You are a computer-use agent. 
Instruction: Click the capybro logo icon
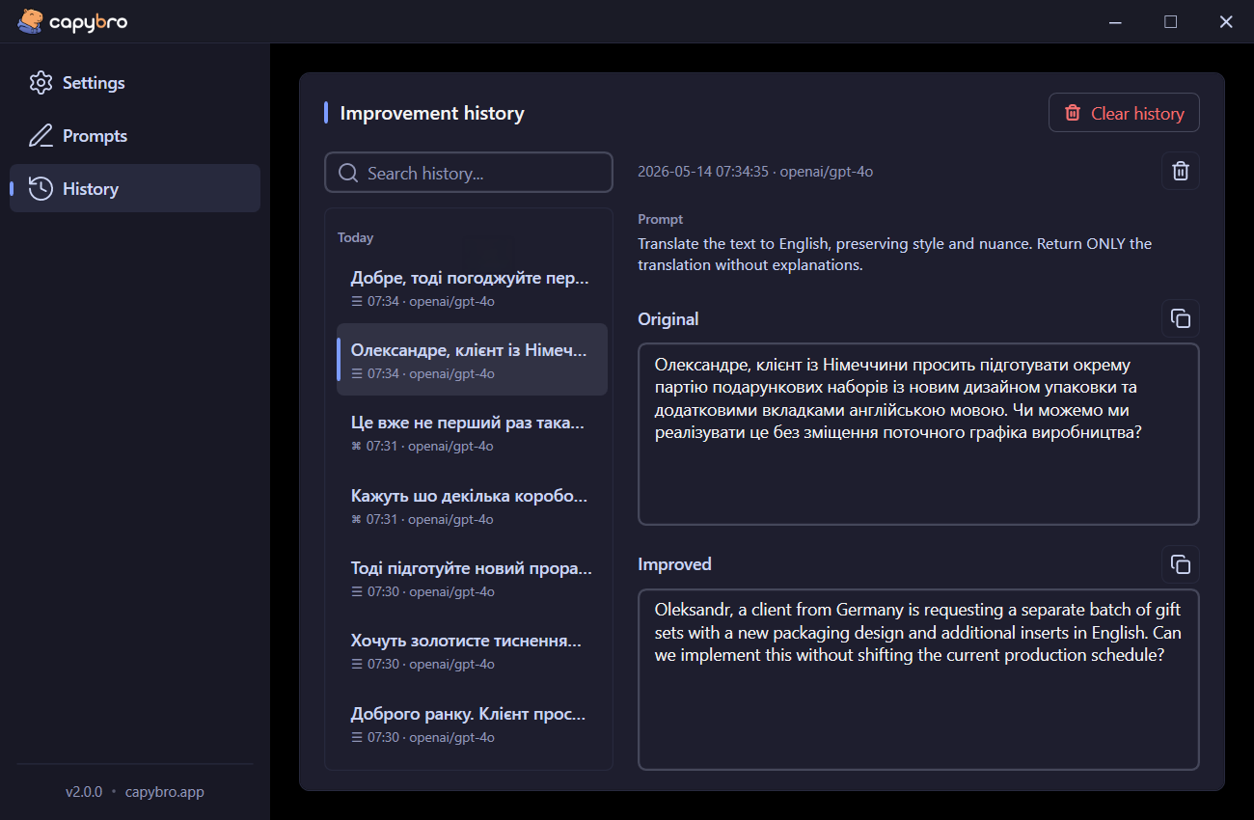pyautogui.click(x=31, y=21)
